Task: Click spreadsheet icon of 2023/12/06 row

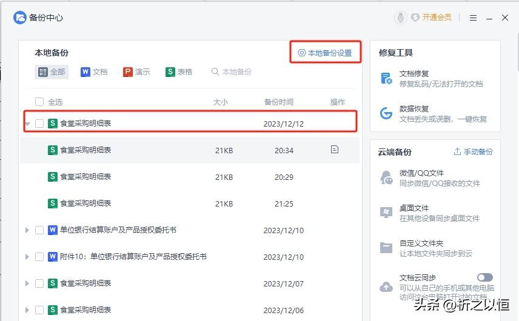Action: 53,310
